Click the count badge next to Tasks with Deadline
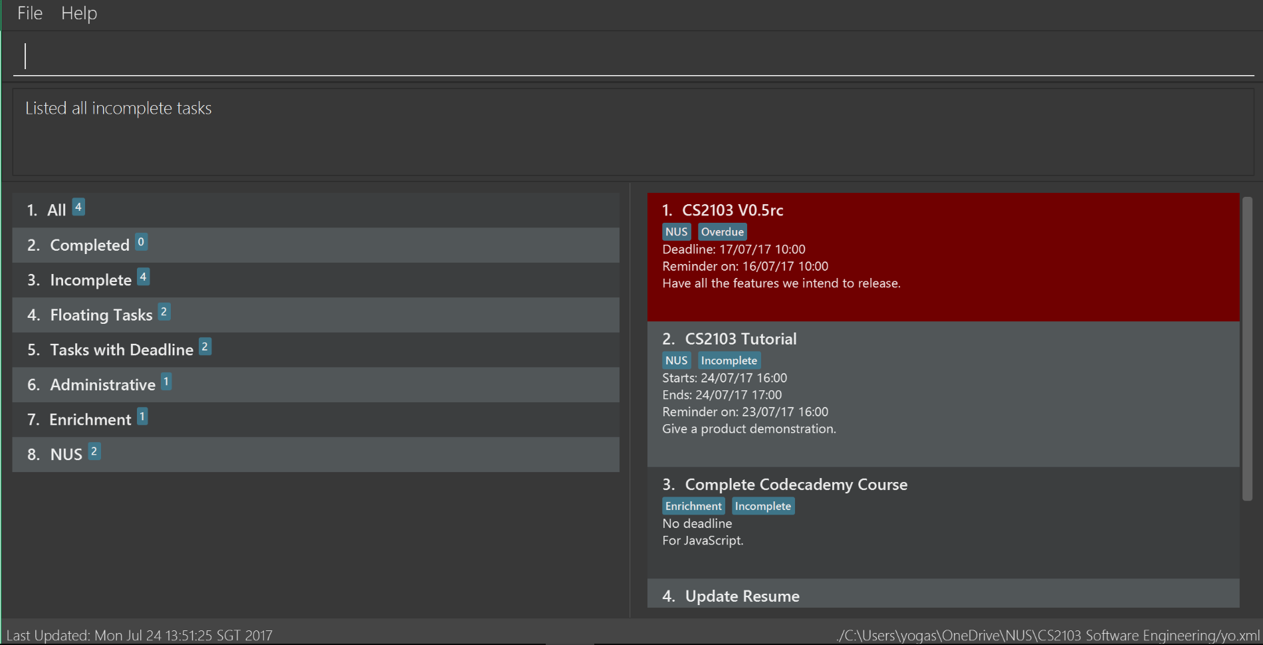The width and height of the screenshot is (1263, 645). click(205, 346)
